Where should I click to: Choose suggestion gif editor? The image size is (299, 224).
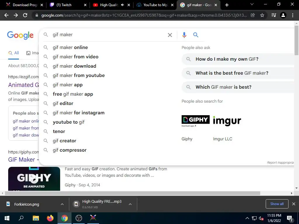63,104
